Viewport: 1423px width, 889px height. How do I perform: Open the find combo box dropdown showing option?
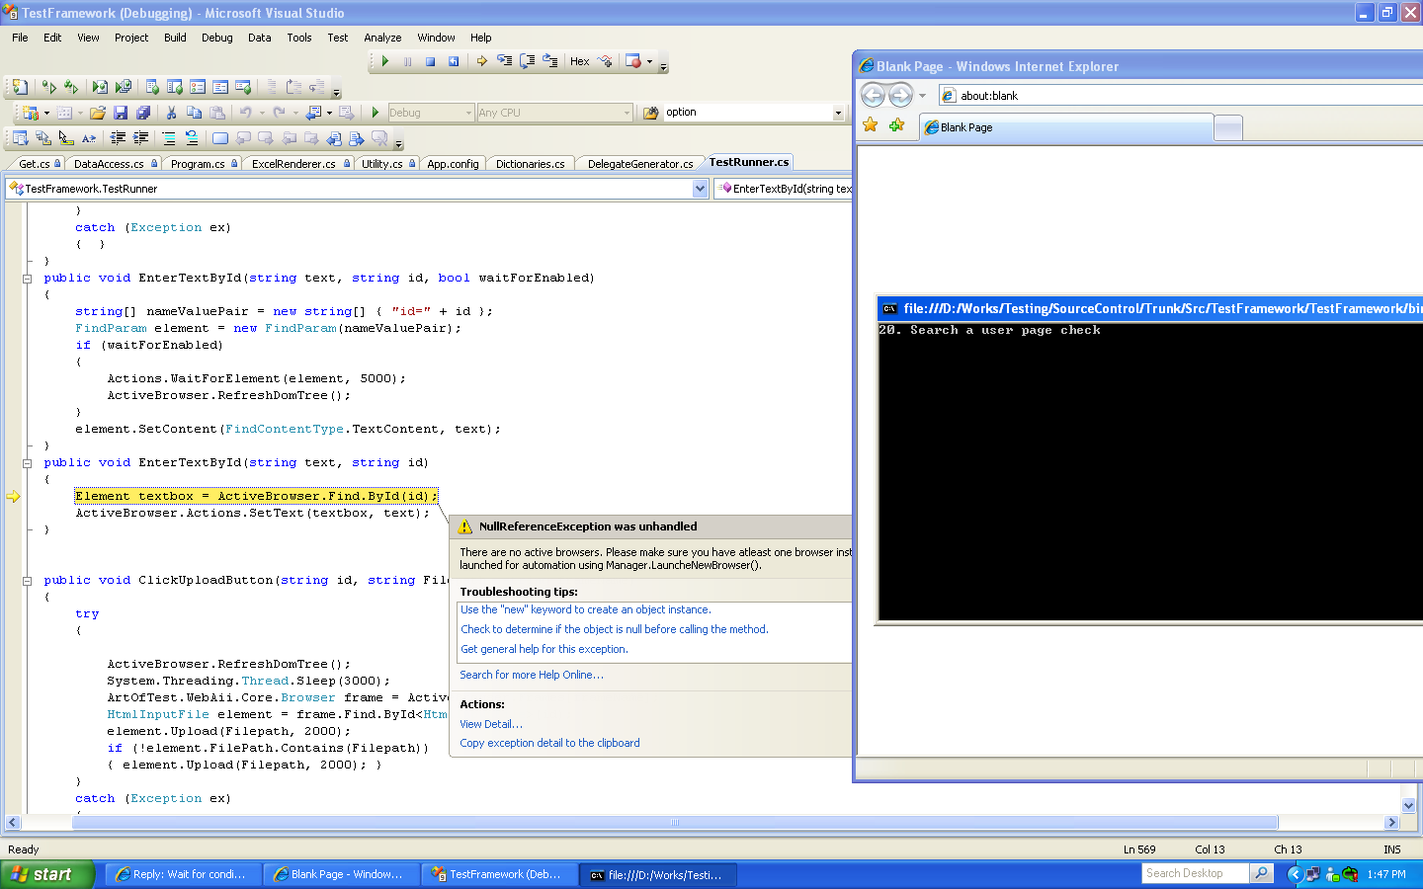pos(838,113)
